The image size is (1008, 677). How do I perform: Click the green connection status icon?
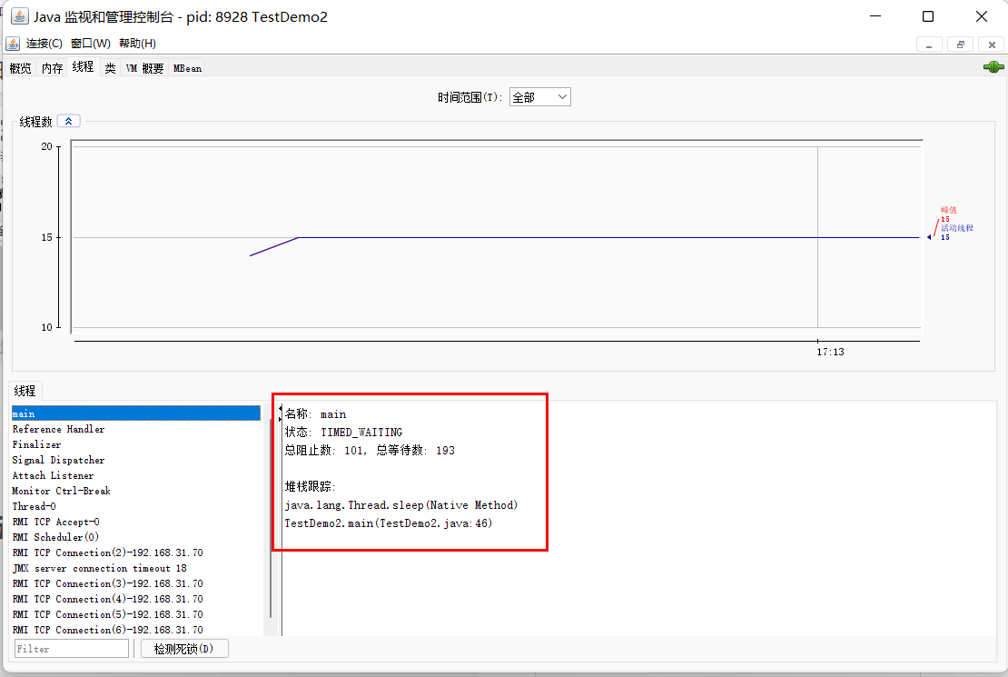(x=993, y=67)
